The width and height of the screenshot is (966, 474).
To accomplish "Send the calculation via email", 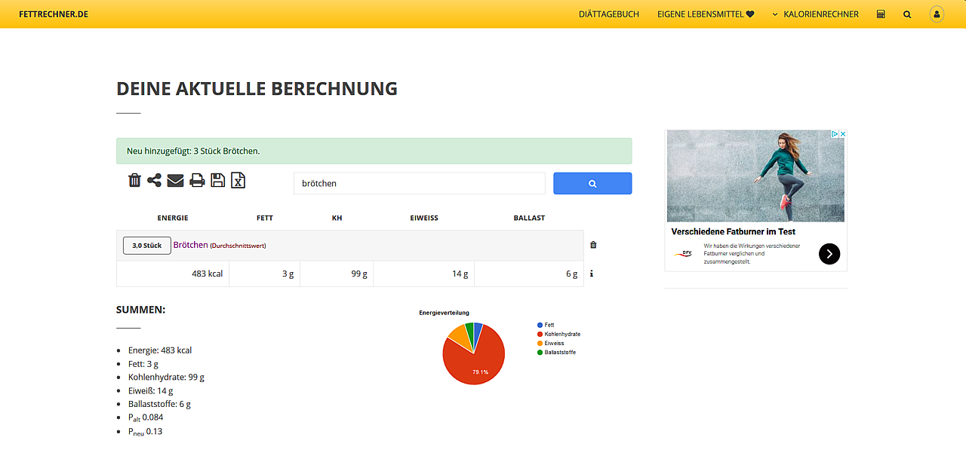I will tap(175, 180).
